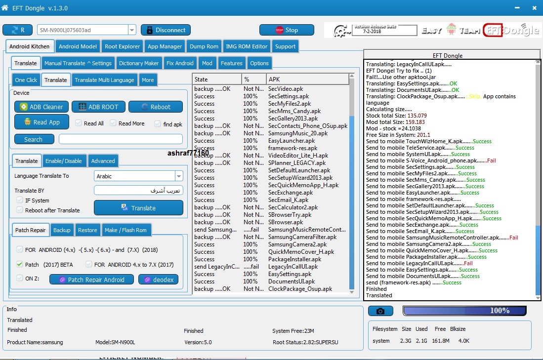Open Manual Translate ^ Settings tab
Screen dimensions: 543x360
[x=78, y=63]
